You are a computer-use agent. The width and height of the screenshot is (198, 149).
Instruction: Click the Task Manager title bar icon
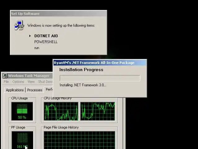[x=5, y=75]
